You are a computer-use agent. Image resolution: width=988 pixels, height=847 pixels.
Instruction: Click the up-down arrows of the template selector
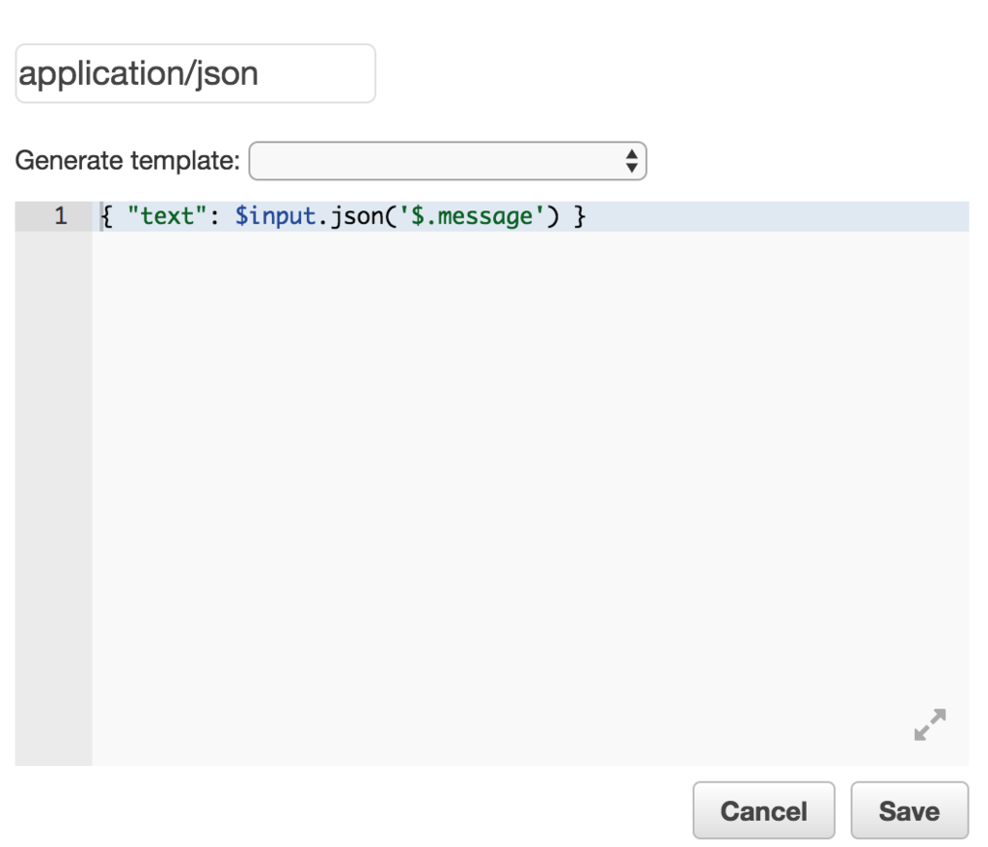coord(631,161)
